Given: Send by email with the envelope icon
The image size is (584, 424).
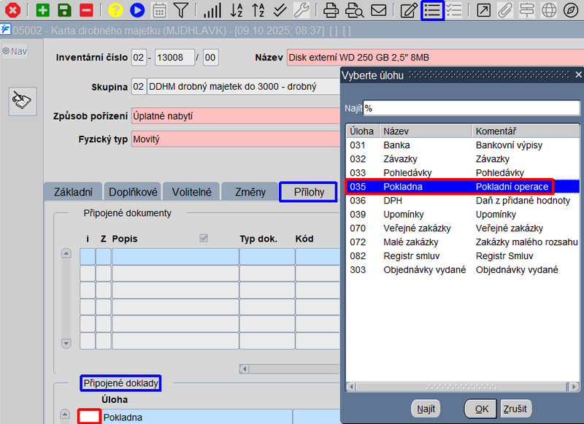Looking at the screenshot, I should pos(378,10).
